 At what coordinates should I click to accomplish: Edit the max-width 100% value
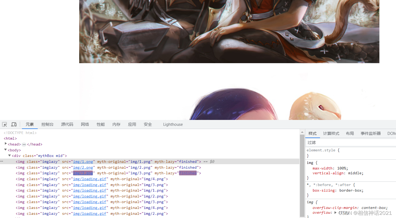coord(342,168)
